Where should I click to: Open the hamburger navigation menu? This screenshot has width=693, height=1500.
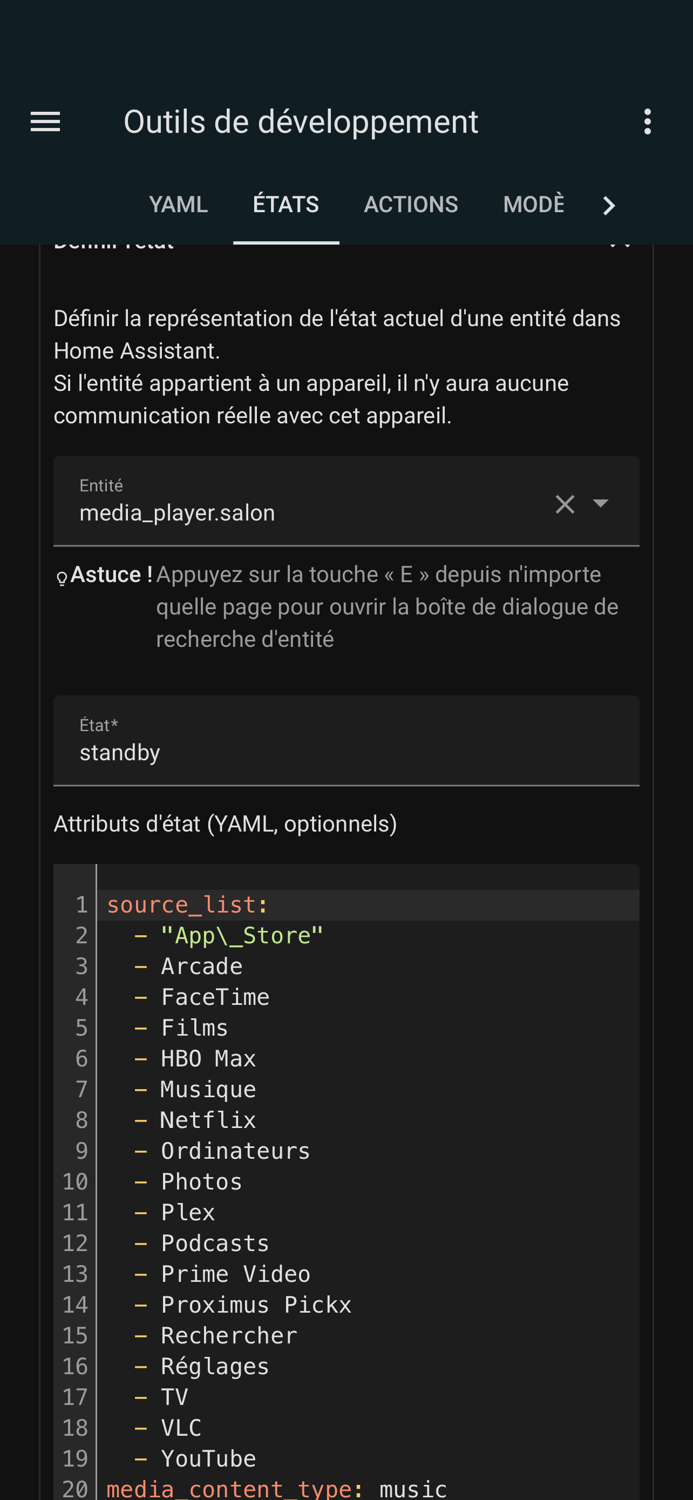click(45, 121)
